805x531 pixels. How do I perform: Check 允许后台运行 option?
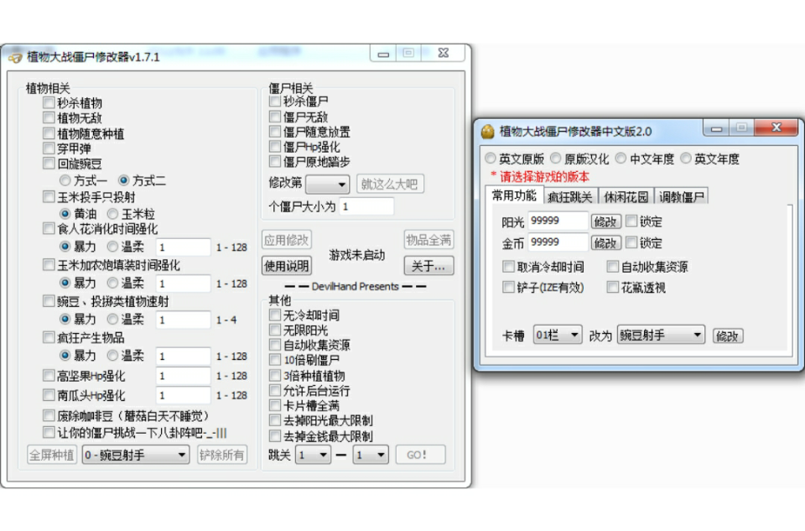[275, 390]
